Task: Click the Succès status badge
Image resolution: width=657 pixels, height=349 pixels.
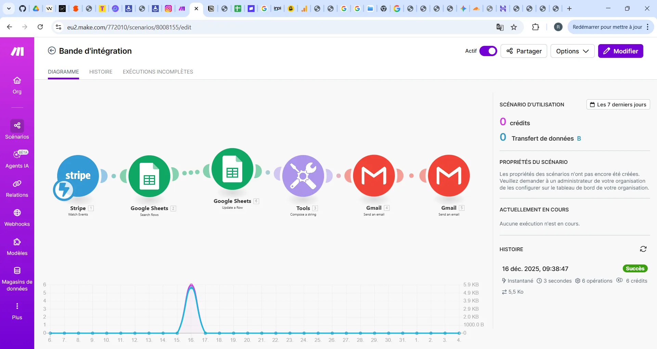Action: point(635,269)
